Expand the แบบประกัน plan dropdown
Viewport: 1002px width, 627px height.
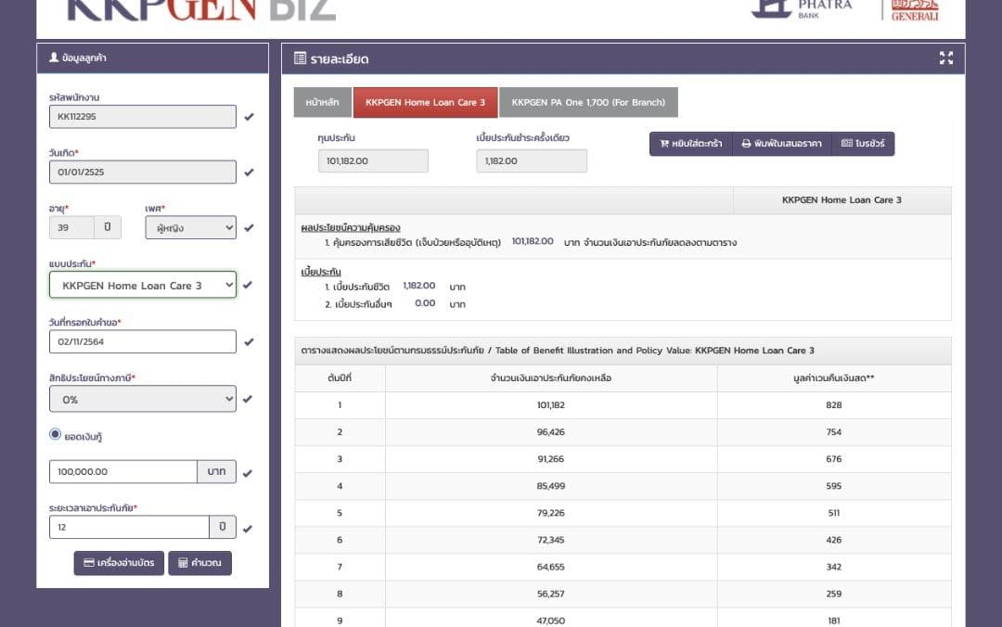coord(143,285)
